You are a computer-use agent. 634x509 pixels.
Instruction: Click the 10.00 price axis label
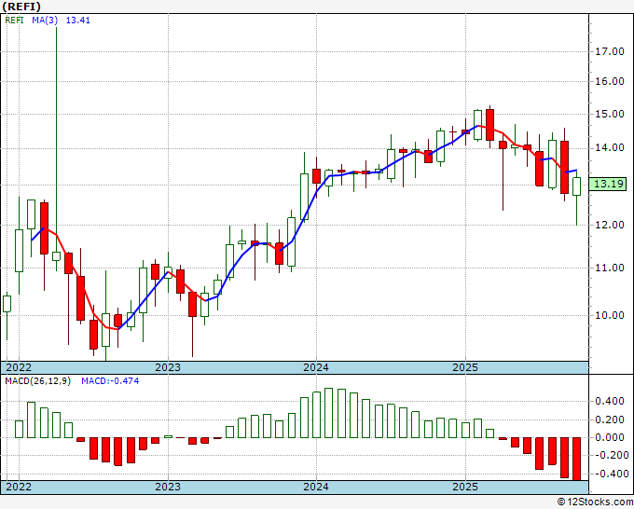pos(610,315)
